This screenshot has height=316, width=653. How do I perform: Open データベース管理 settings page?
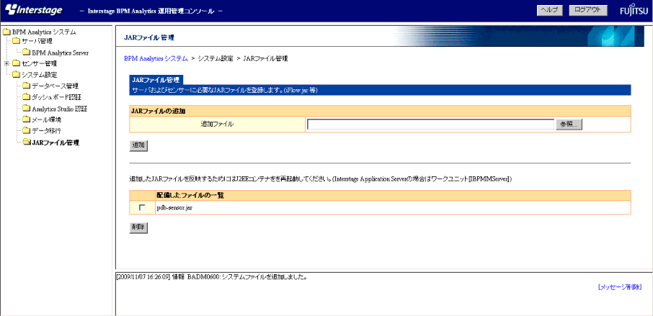click(55, 86)
